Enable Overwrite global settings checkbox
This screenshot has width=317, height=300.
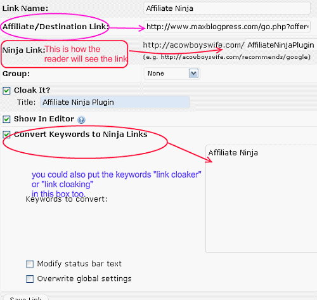[x=30, y=279]
